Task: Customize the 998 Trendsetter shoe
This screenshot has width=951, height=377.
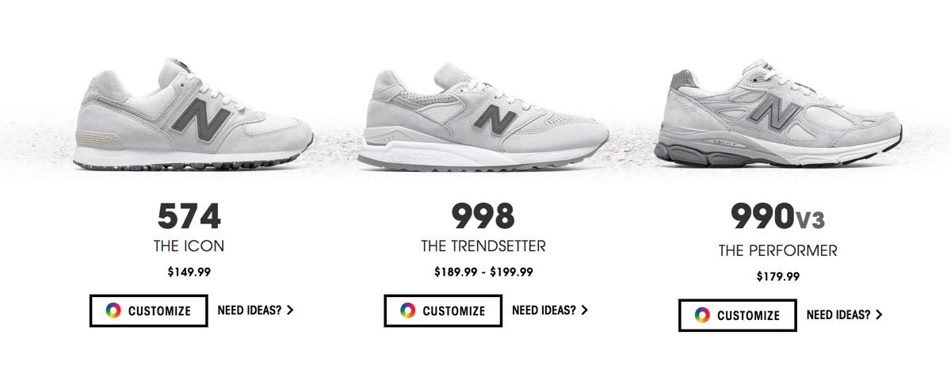Action: (x=443, y=310)
